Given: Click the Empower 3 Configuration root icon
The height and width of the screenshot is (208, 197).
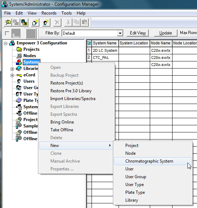Looking at the screenshot, I should (12, 43).
